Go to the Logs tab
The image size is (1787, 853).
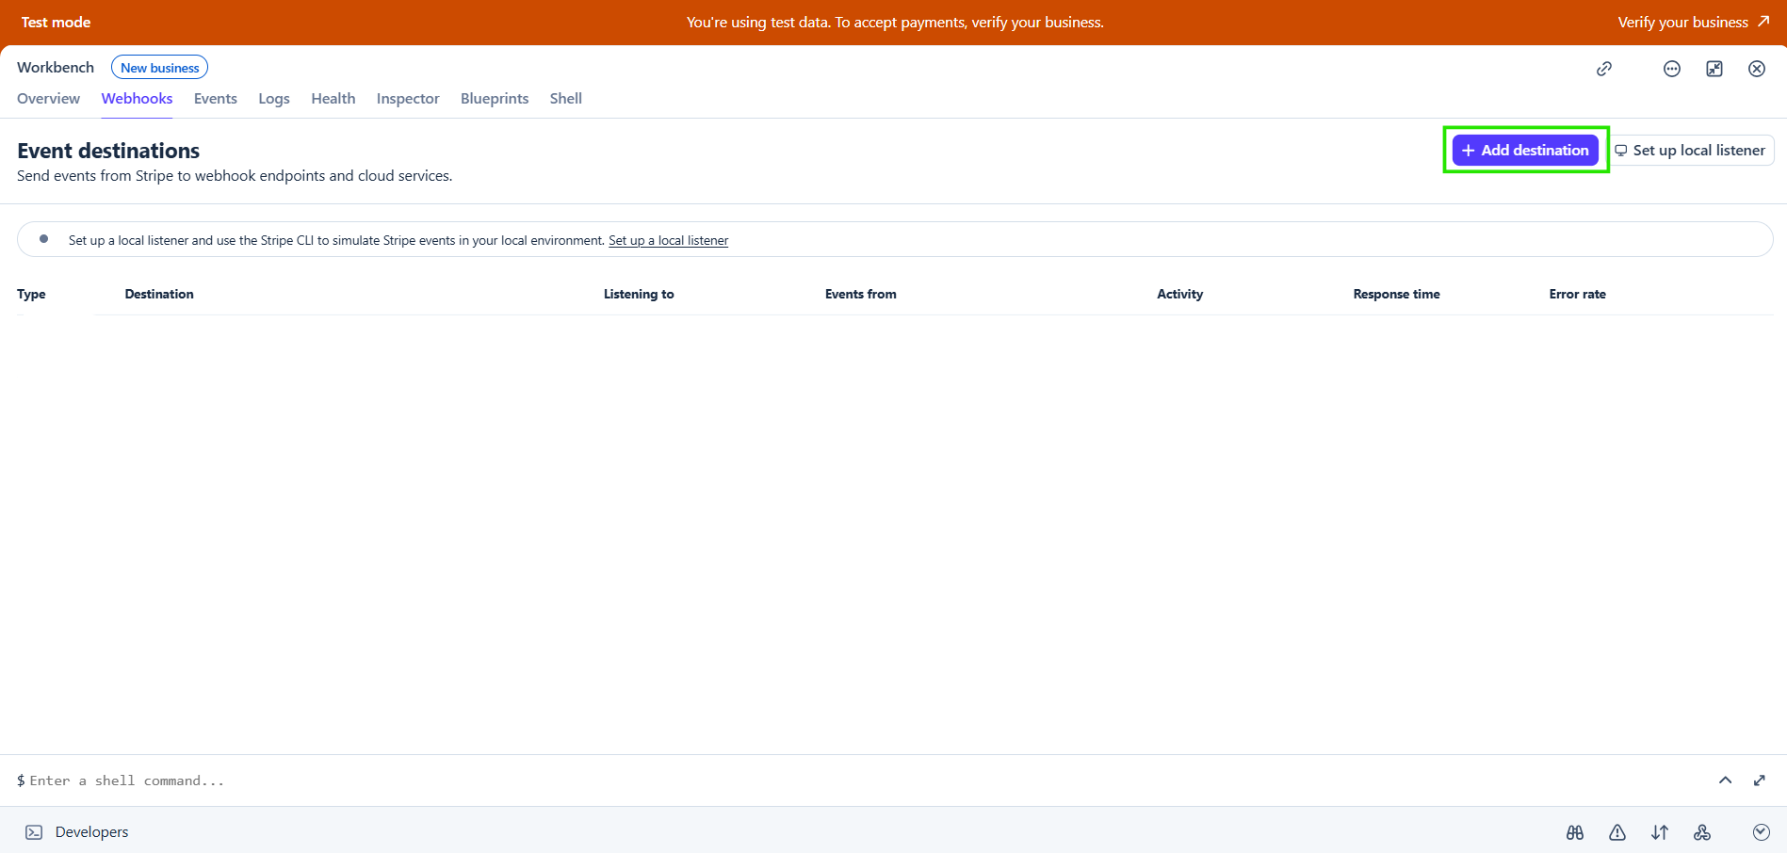(x=274, y=98)
